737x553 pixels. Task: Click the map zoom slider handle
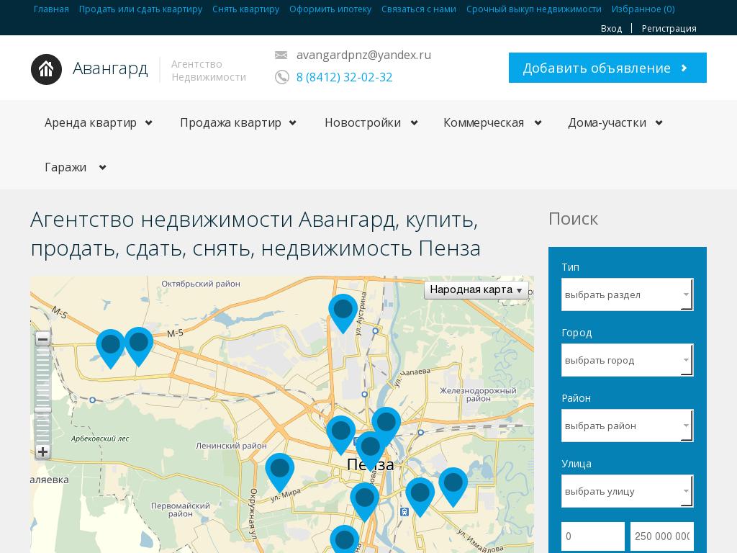pos(42,410)
